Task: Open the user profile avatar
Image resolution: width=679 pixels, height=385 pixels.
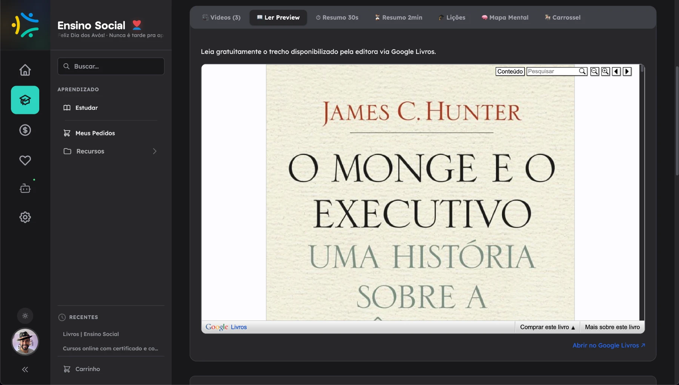Action: point(25,342)
